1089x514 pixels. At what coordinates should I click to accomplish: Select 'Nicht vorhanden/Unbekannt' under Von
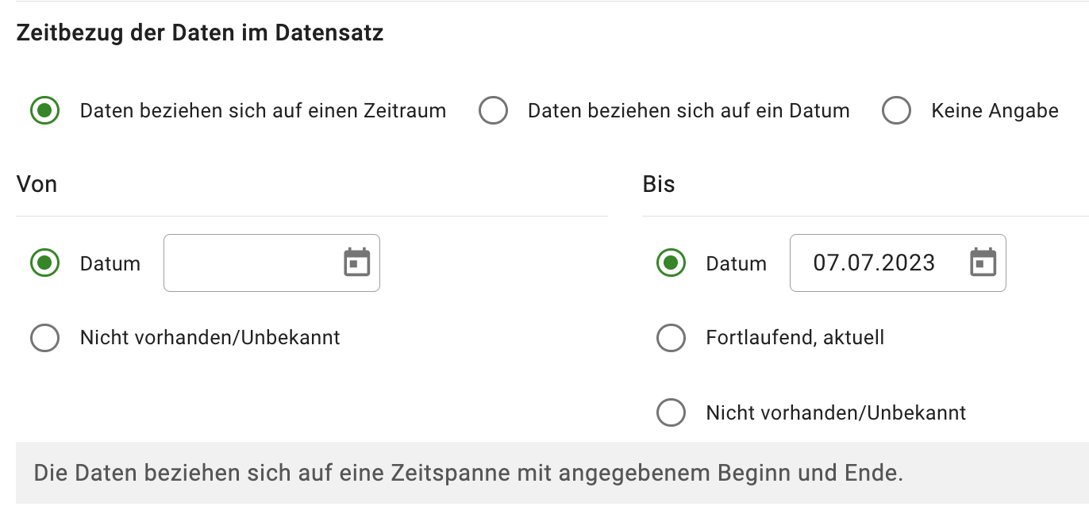coord(44,337)
